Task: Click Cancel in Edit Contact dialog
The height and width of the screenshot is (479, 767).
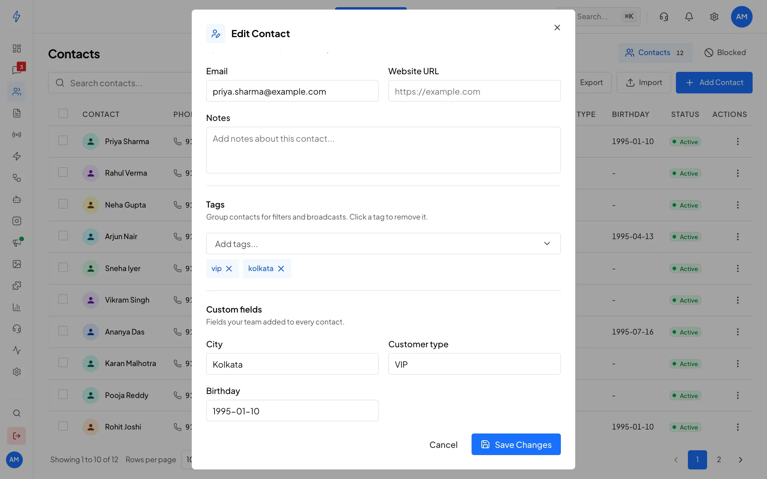Action: [443, 445]
